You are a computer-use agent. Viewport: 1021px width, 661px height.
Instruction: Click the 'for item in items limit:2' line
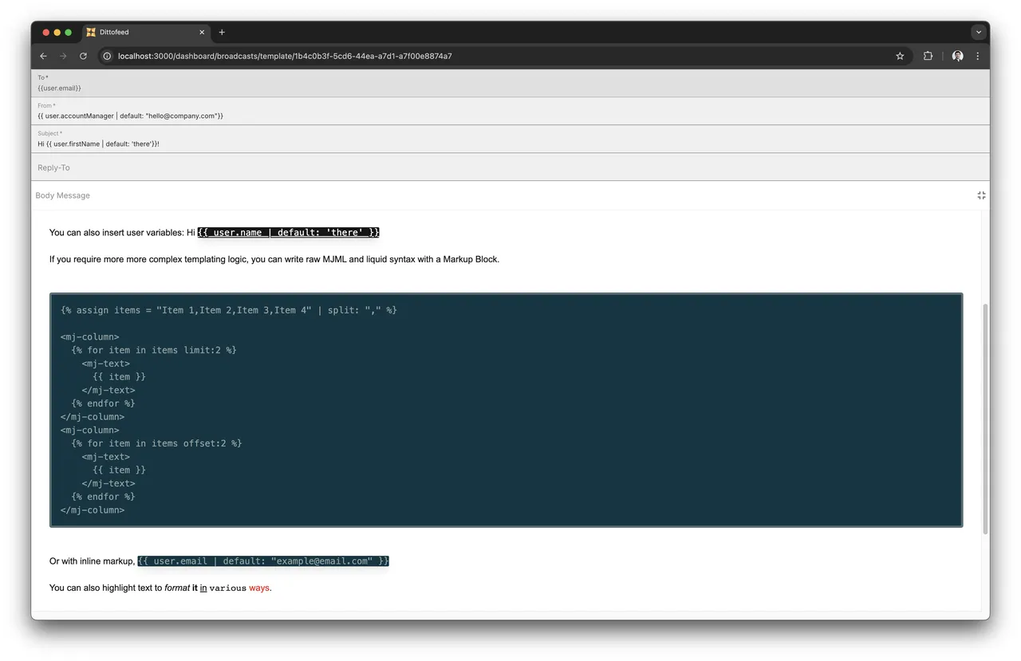tap(153, 350)
